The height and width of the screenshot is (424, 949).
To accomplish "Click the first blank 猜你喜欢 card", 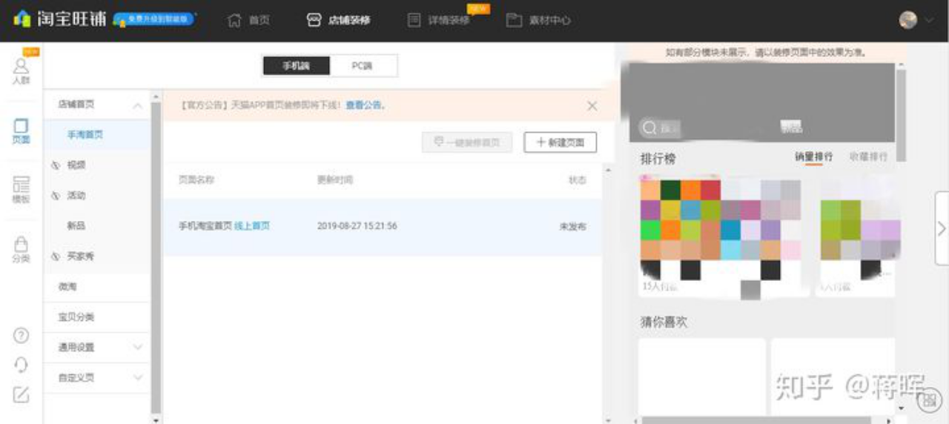I will (702, 377).
